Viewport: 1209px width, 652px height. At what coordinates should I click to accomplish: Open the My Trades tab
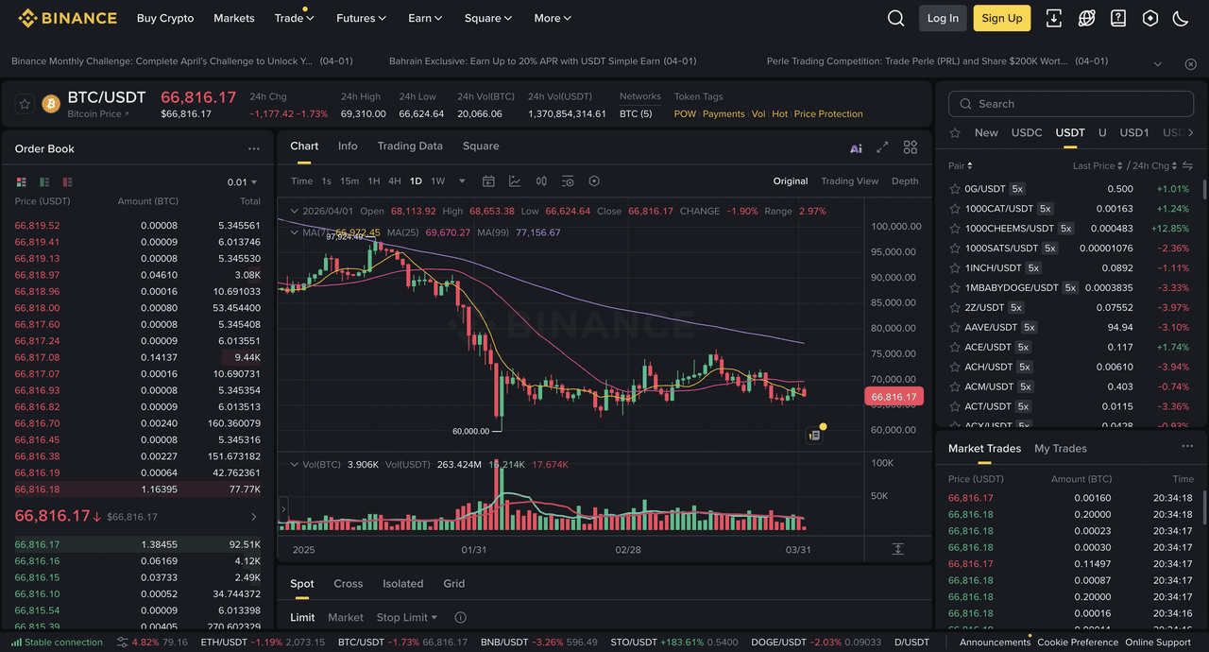1060,448
